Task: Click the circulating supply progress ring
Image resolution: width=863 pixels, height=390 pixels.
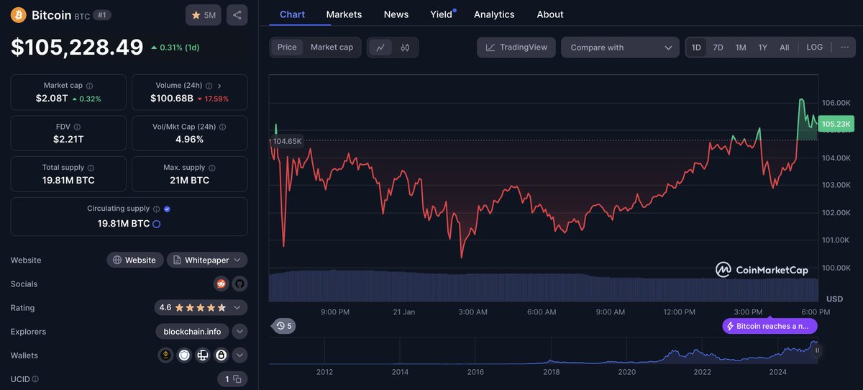Action: 157,224
